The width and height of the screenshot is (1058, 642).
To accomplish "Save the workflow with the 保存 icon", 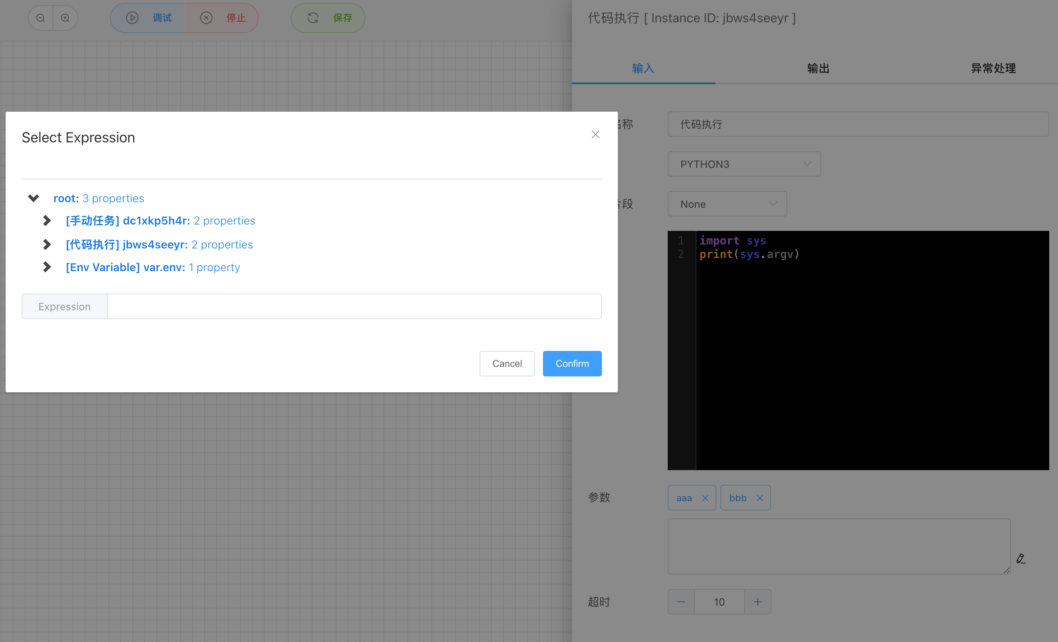I will pos(313,18).
